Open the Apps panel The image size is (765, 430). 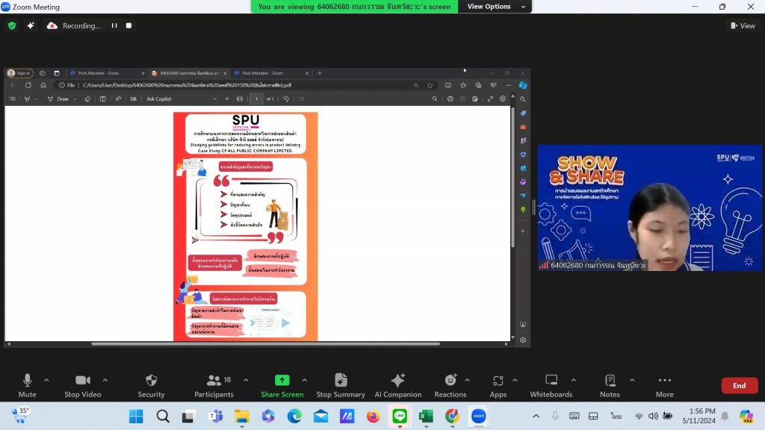(x=498, y=386)
